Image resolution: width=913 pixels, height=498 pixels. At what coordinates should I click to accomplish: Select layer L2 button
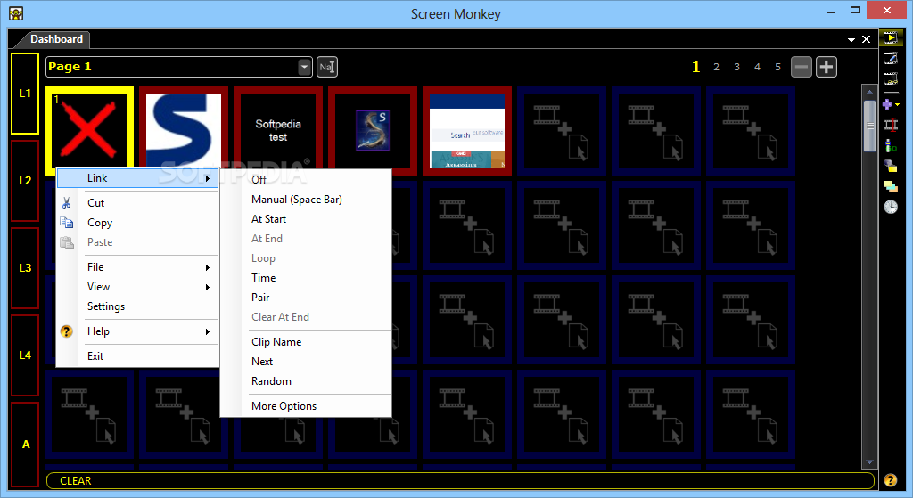[x=25, y=180]
